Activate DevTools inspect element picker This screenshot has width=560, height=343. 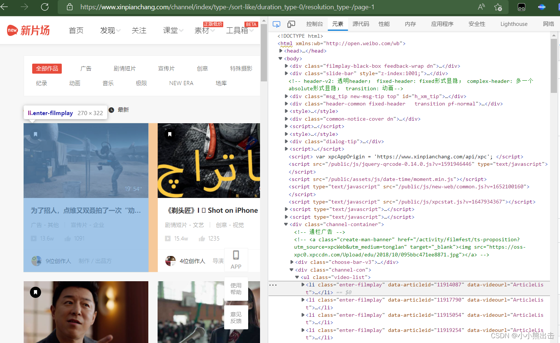[x=276, y=24]
